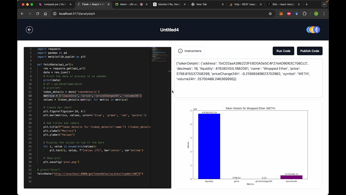Open the Chrome three-dot menu
This screenshot has width=346, height=195.
(324, 14)
